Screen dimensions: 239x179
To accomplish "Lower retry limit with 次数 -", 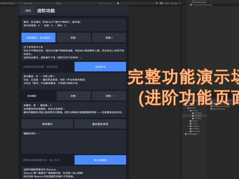I will [74, 96].
